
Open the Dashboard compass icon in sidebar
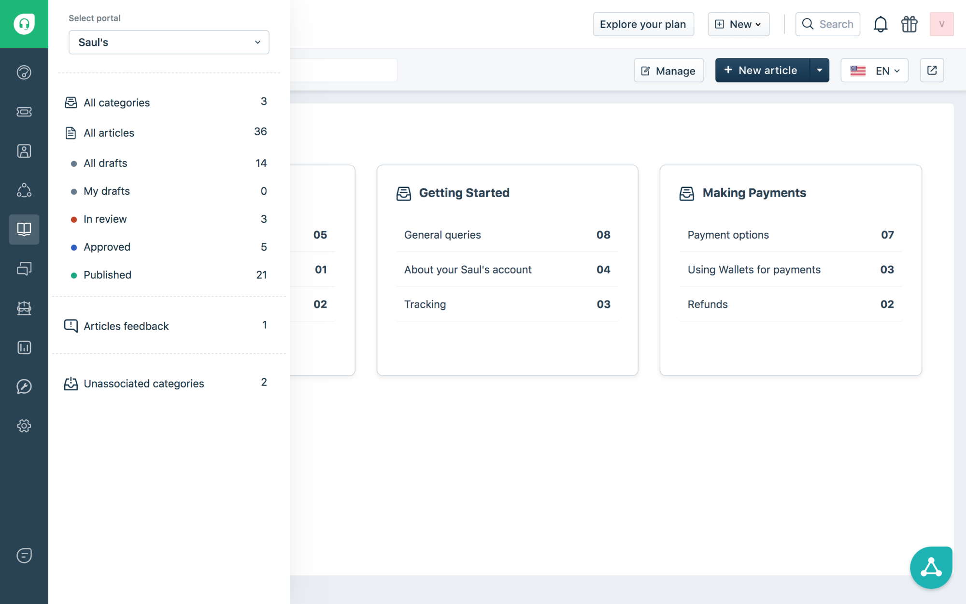(24, 72)
